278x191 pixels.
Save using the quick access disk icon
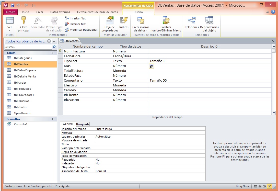click(13, 5)
